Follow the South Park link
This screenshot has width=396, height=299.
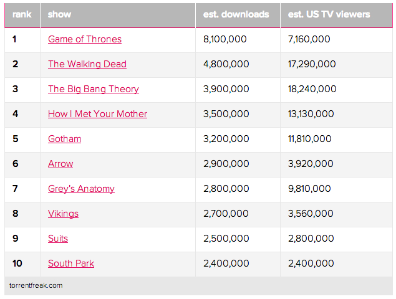click(x=71, y=263)
